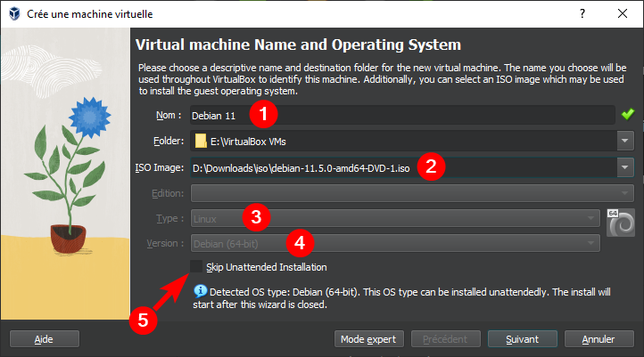Screen dimensions: 644x357
Task: Expand the ISO Image dropdown arrow
Action: point(625,167)
